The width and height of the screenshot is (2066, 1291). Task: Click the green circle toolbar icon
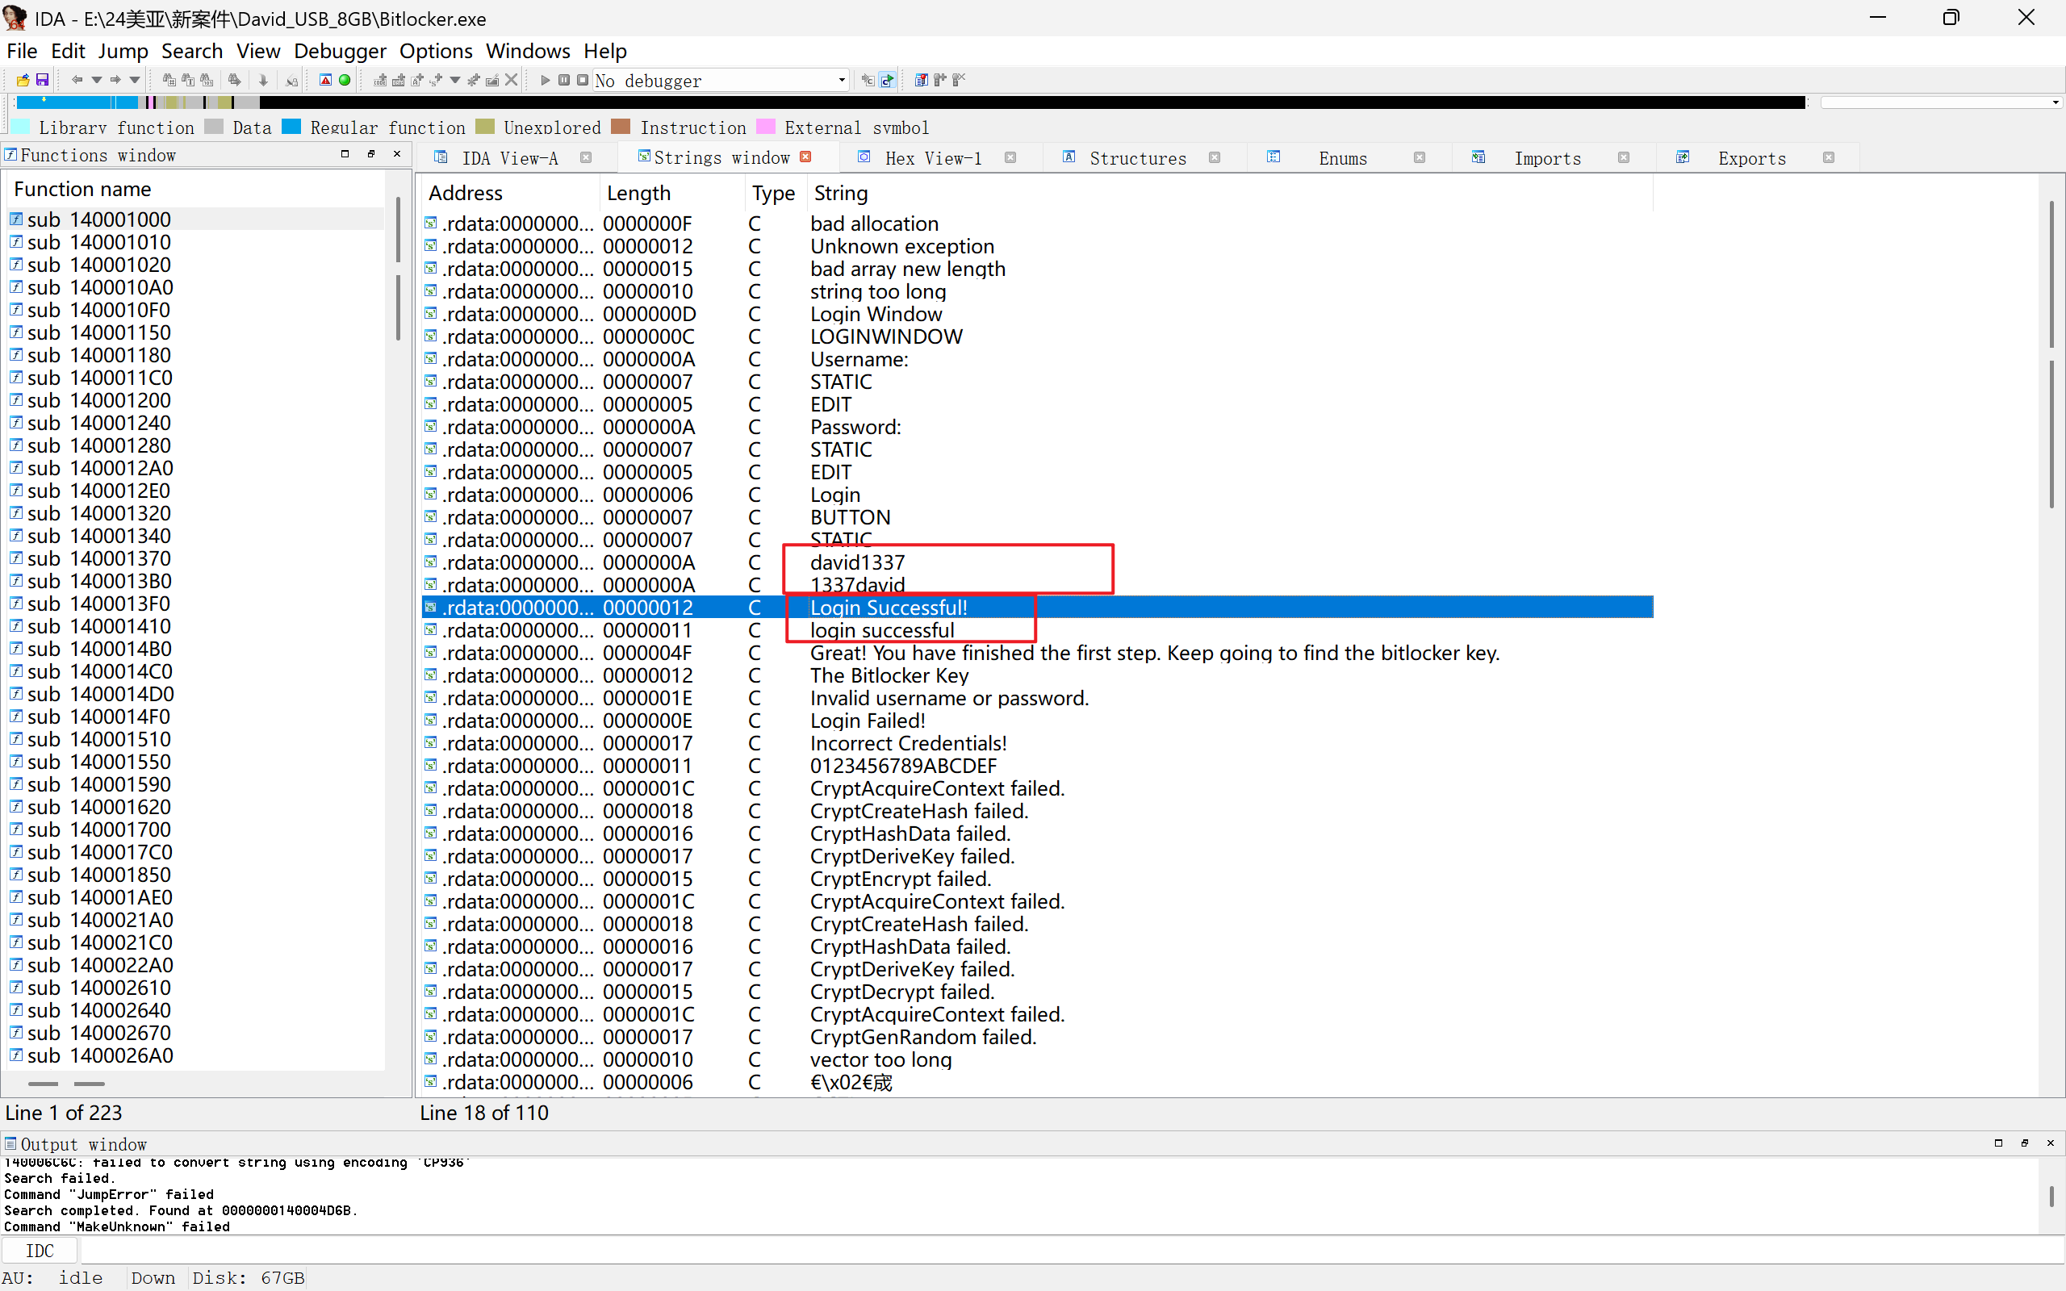(x=345, y=80)
